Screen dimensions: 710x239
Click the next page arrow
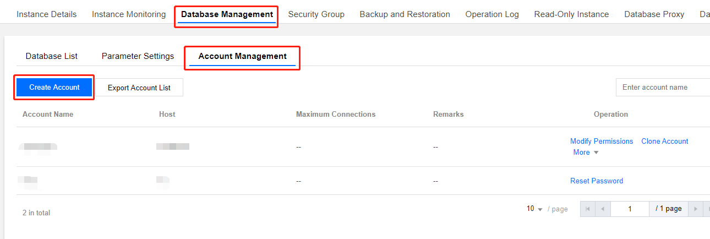click(x=696, y=209)
